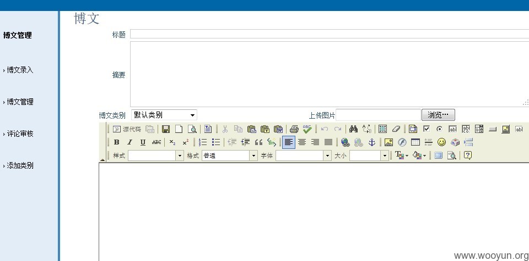Toggle numbered list

[203, 142]
